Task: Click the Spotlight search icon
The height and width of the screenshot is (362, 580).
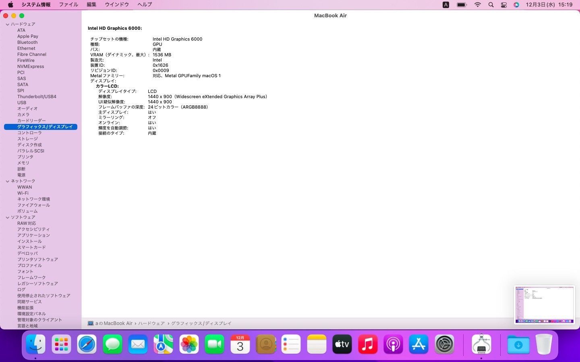Action: point(491,5)
